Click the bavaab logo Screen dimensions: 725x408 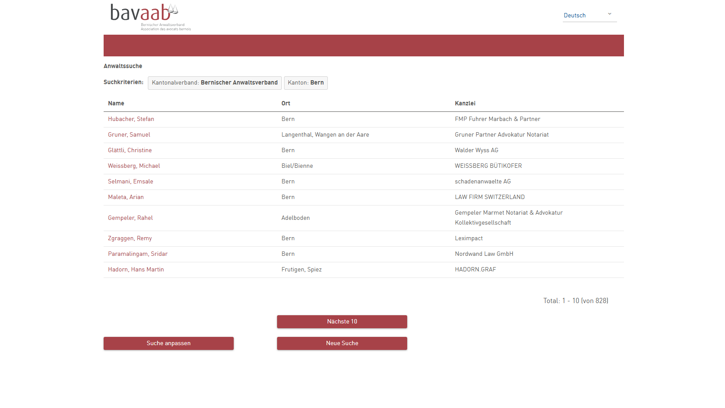pyautogui.click(x=150, y=17)
